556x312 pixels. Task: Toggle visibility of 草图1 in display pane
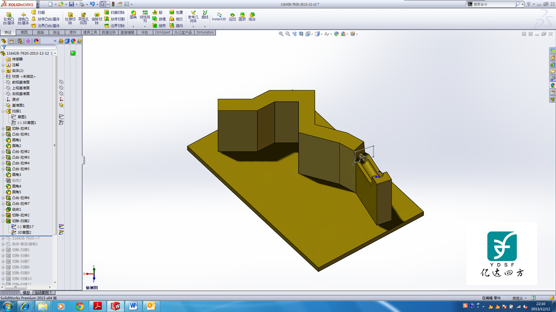point(61,117)
